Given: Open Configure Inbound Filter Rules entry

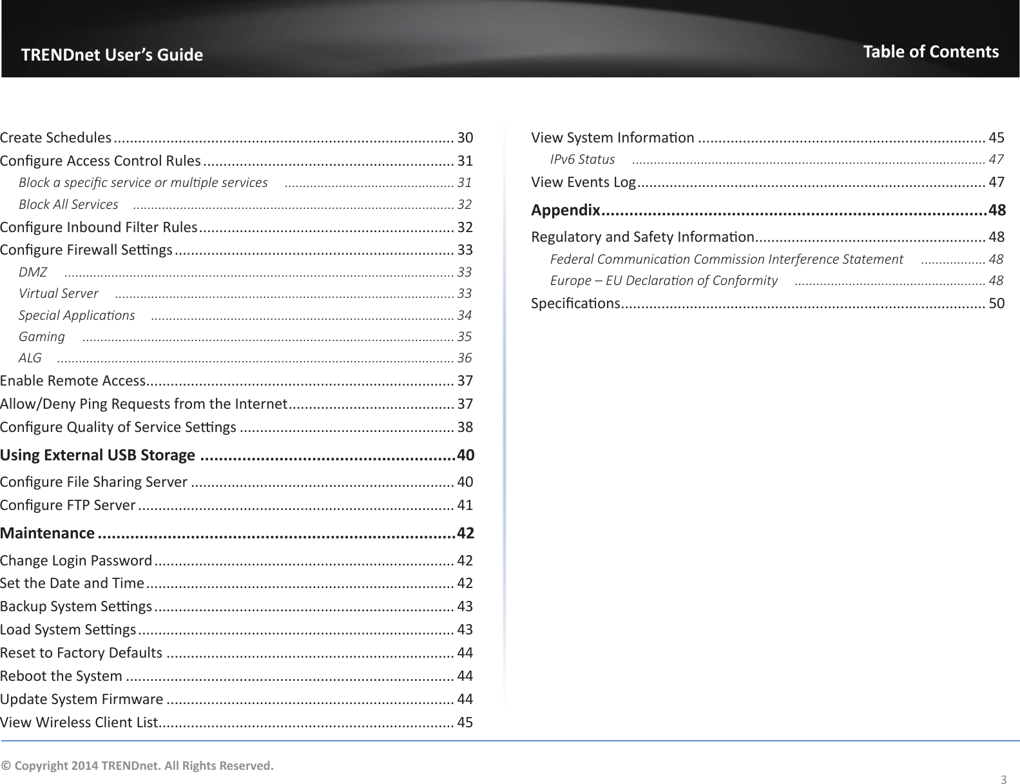Looking at the screenshot, I should pos(236,228).
